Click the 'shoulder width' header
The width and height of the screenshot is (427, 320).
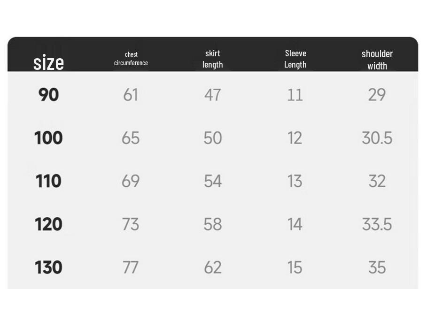coord(377,60)
